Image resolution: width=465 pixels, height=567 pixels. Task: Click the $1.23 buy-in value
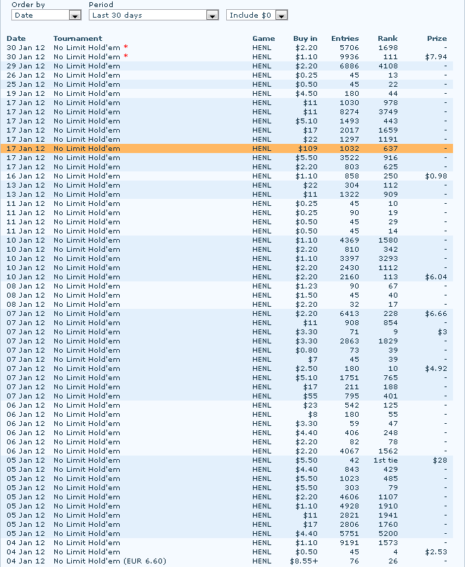[306, 286]
